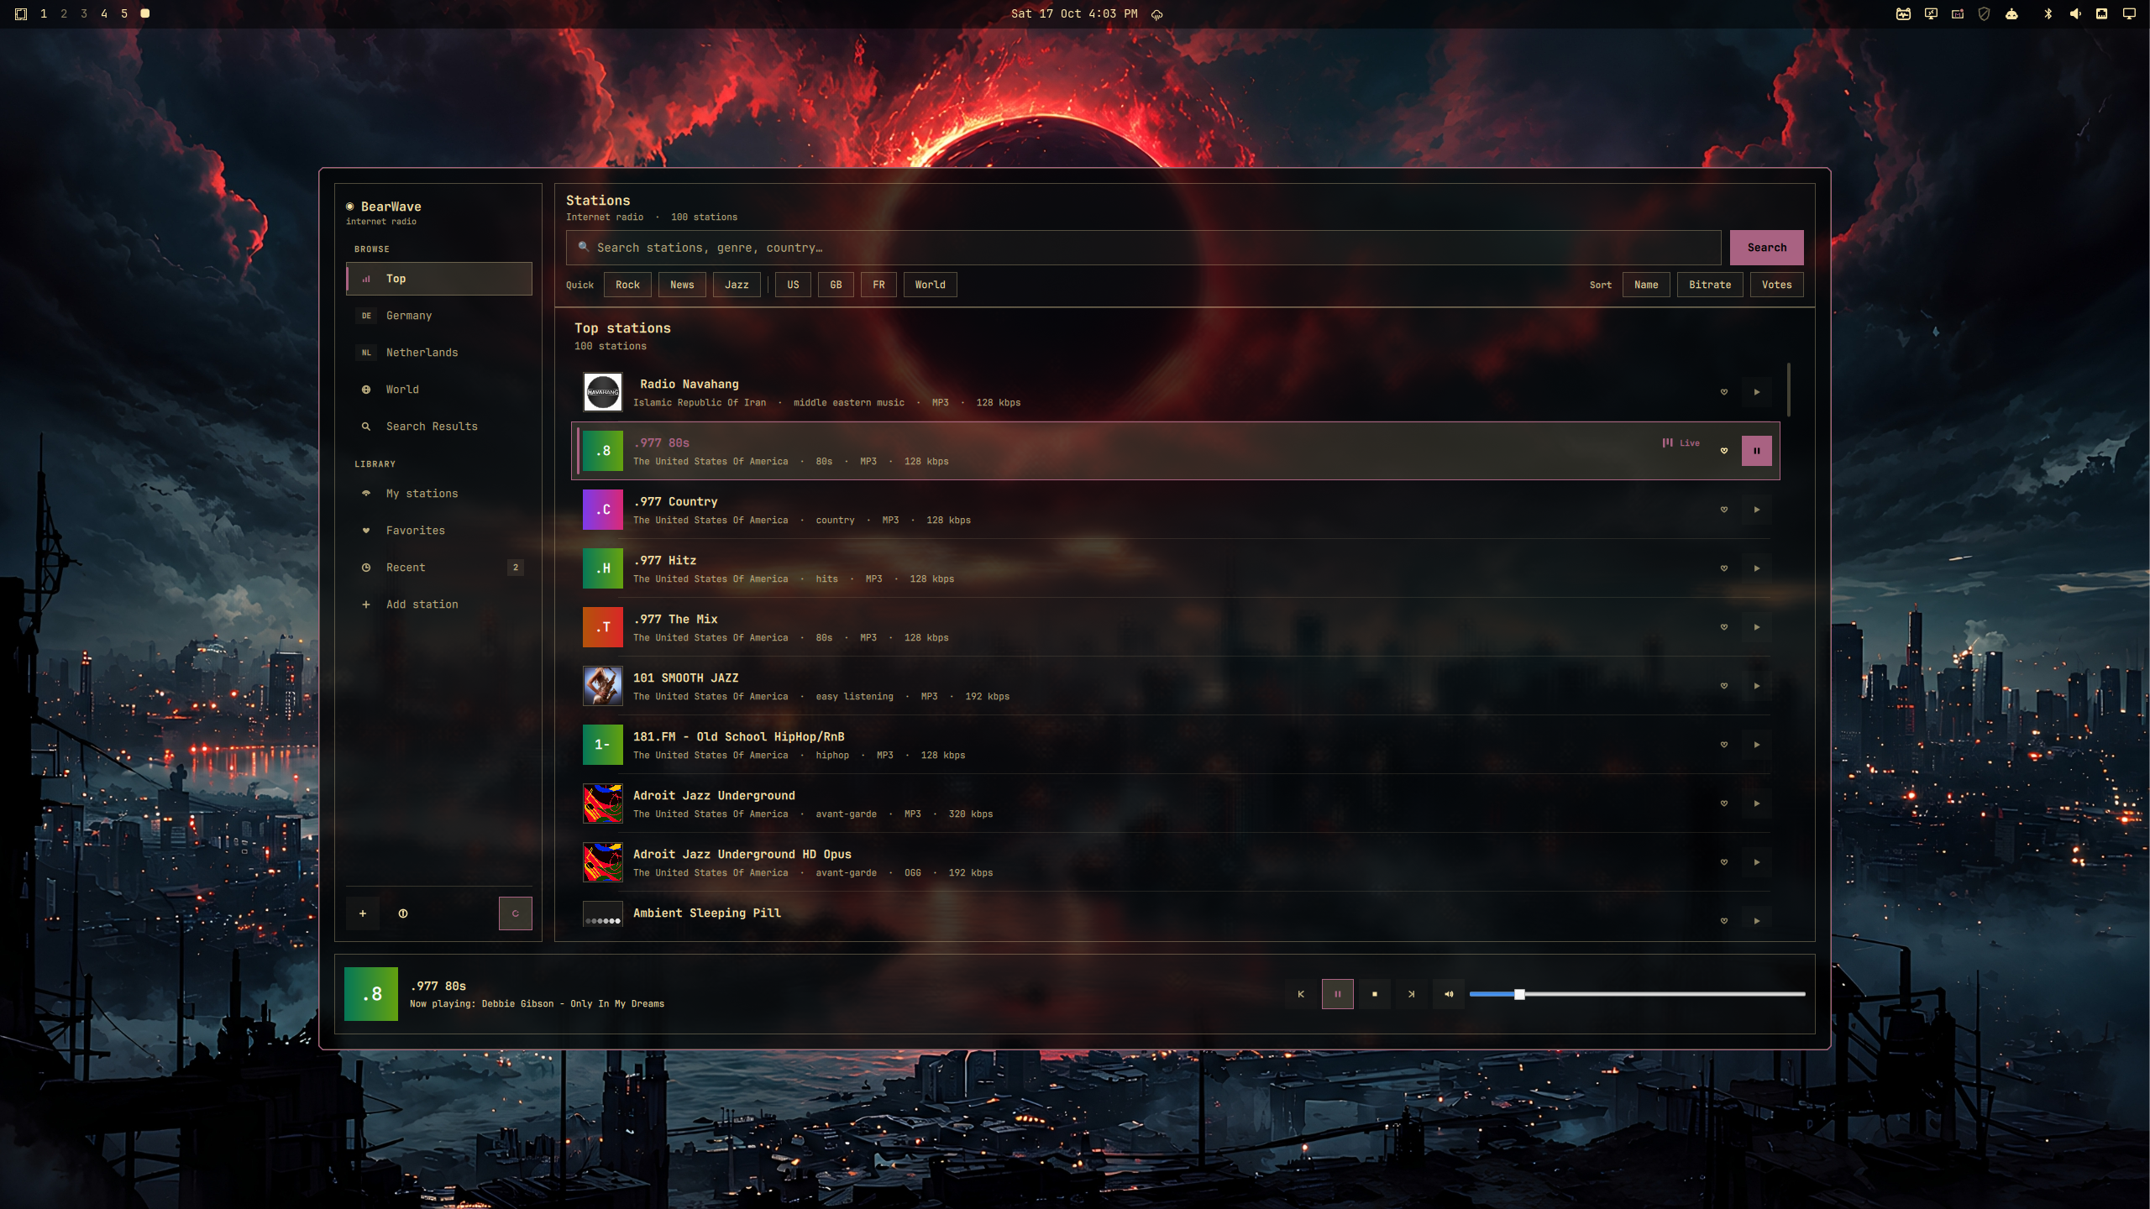Pause playback in the bottom player bar

1338,994
